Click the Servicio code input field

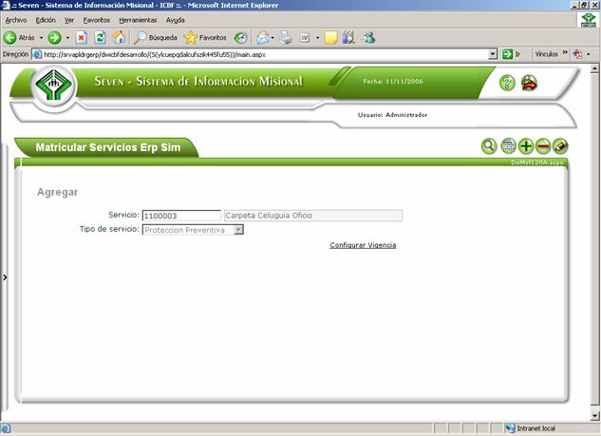pyautogui.click(x=180, y=216)
